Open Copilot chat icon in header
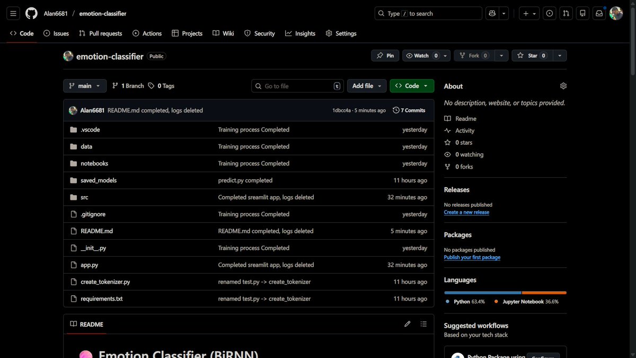Screen dimensions: 636x358 pyautogui.click(x=492, y=13)
